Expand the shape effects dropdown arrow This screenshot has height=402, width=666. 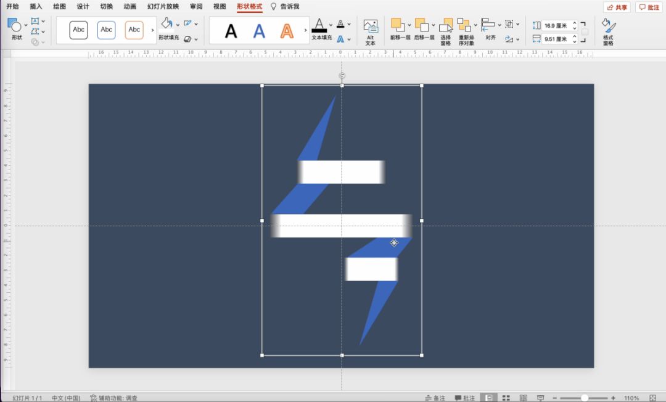[x=196, y=39]
